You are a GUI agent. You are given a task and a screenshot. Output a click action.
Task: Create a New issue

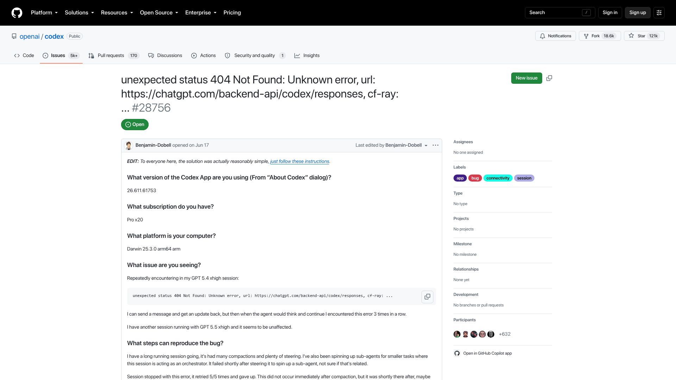click(x=526, y=78)
